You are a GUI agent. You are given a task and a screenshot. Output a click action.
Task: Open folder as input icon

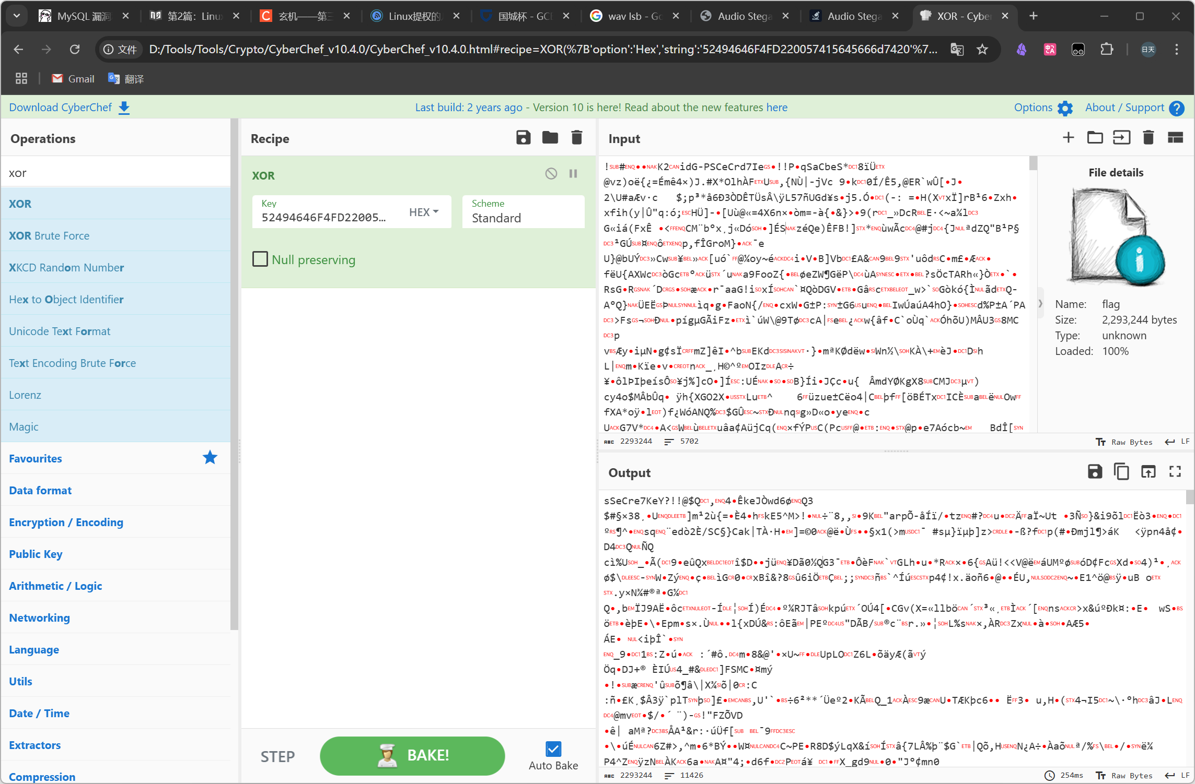click(x=1095, y=138)
